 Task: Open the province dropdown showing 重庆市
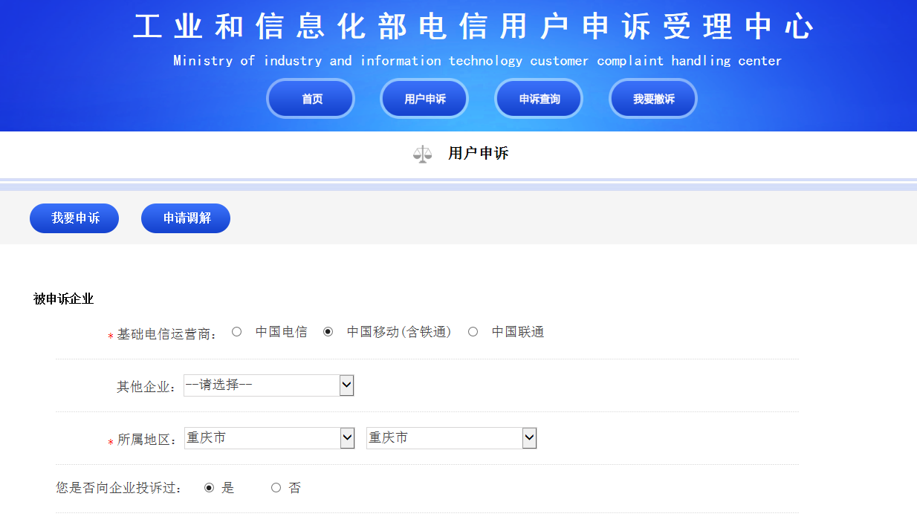click(269, 438)
